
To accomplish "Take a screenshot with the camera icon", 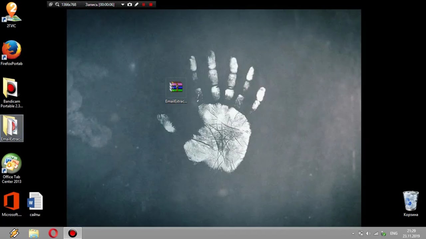I will [x=130, y=5].
